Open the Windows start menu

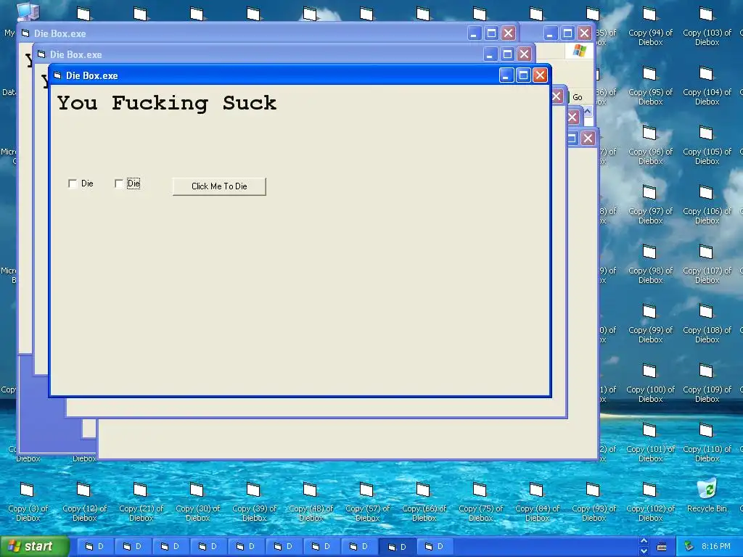pos(34,547)
